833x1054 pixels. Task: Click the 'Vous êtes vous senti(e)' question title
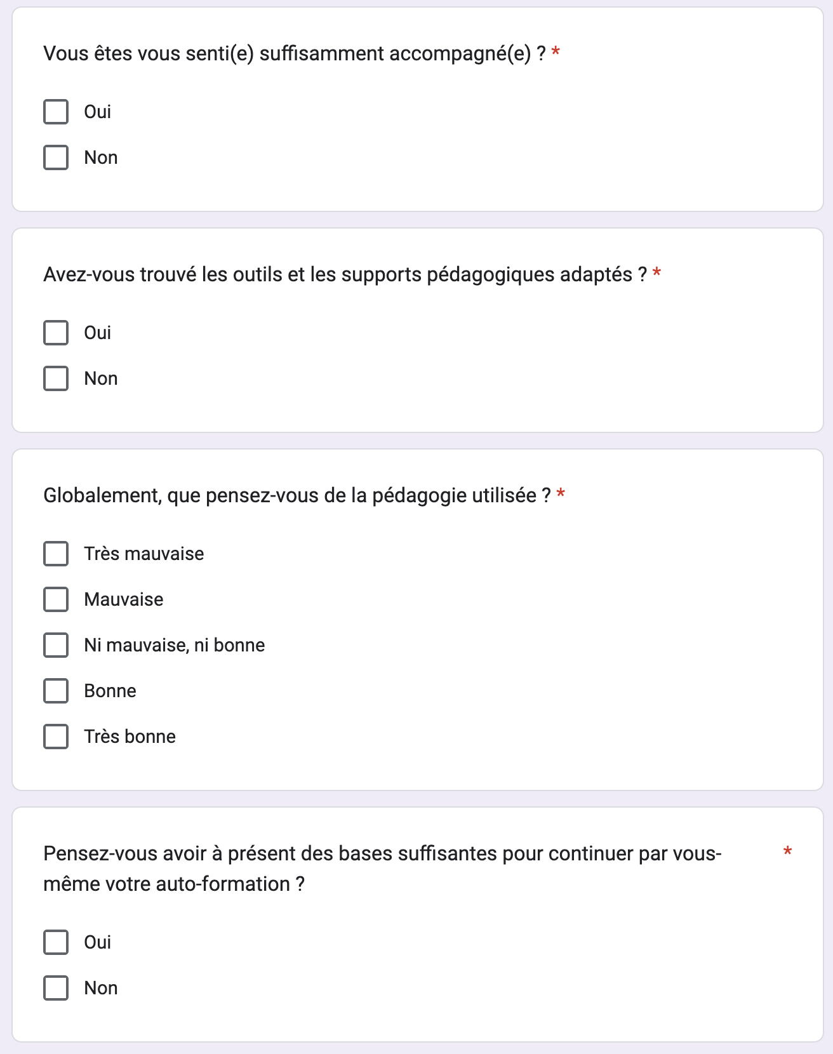click(x=294, y=54)
